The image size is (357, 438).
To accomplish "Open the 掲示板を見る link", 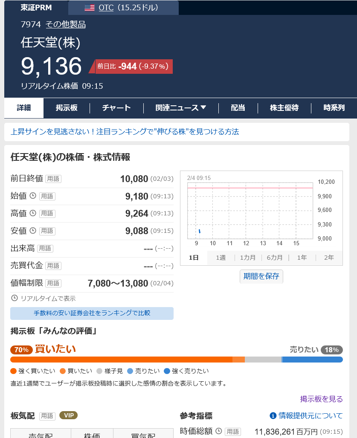I will coord(321,399).
